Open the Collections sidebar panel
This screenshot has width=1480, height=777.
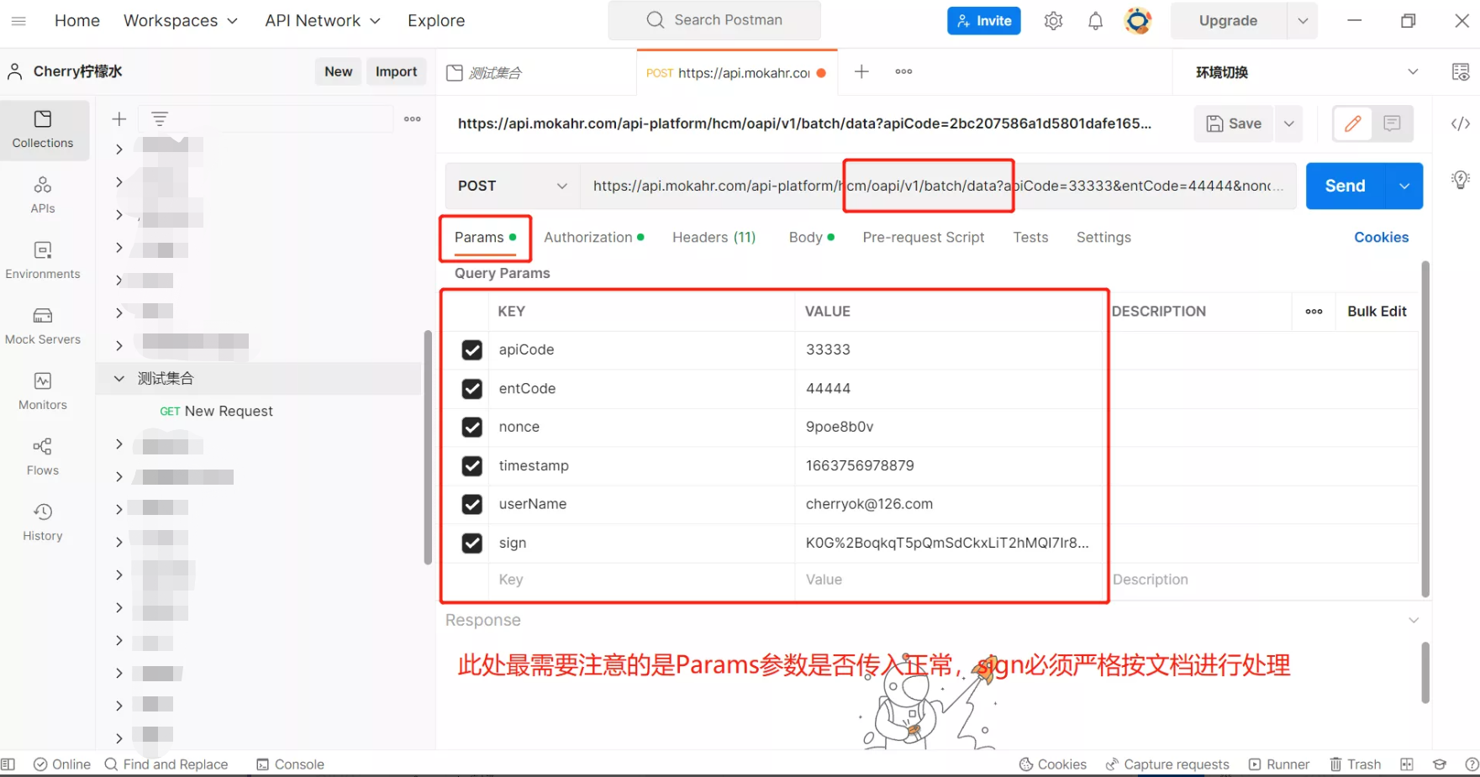click(43, 130)
